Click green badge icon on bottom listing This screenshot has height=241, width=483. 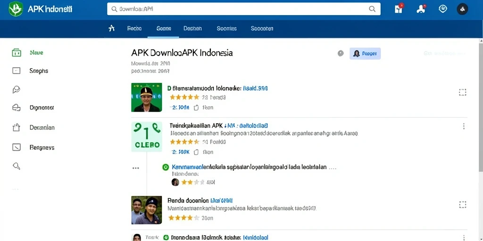[x=166, y=238]
